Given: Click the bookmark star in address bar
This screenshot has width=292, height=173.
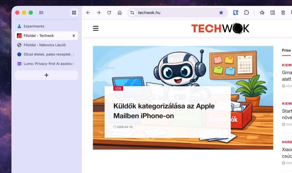Looking at the screenshot, I should pyautogui.click(x=221, y=13).
